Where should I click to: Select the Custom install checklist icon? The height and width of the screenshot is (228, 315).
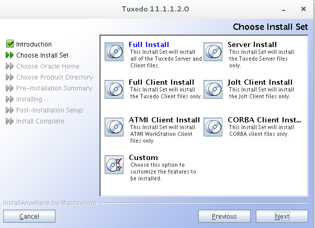pos(114,165)
